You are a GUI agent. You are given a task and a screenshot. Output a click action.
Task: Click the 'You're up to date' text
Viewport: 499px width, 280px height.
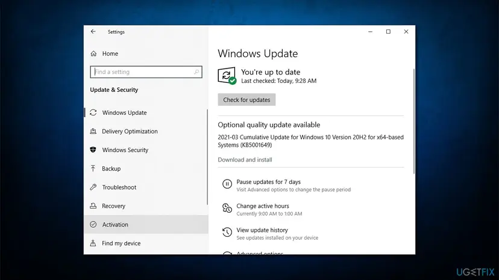271,72
